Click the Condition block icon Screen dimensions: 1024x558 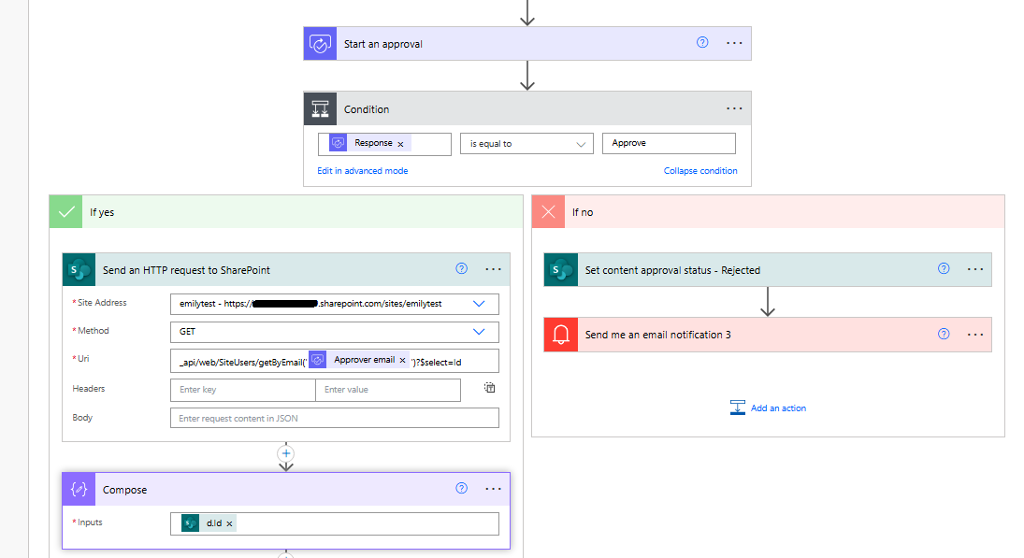point(320,108)
